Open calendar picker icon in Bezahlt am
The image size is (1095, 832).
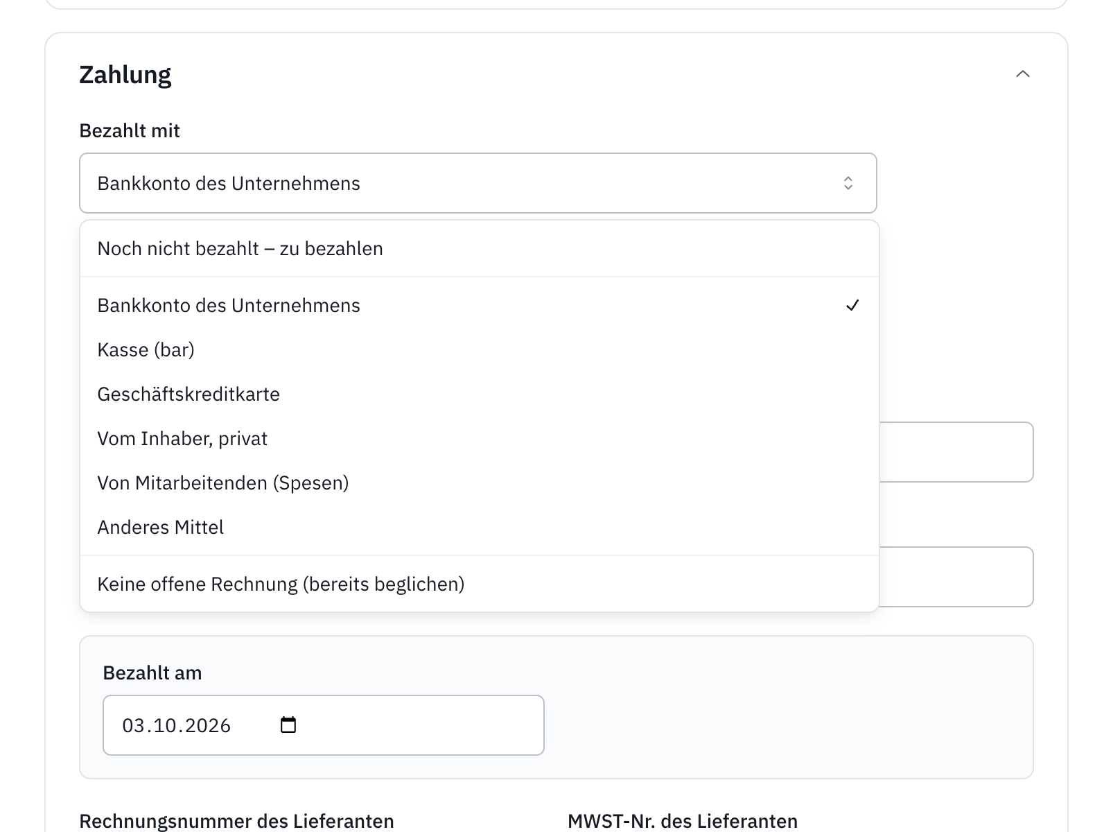[288, 725]
